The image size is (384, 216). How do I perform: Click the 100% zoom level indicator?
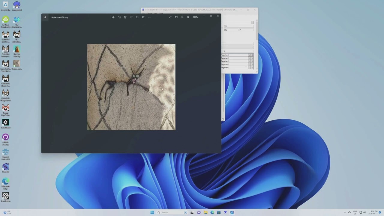(195, 17)
